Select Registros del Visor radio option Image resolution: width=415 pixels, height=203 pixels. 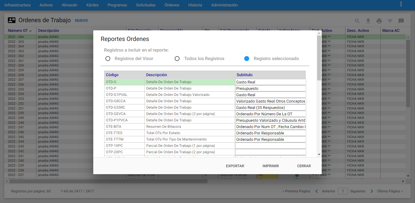click(108, 59)
